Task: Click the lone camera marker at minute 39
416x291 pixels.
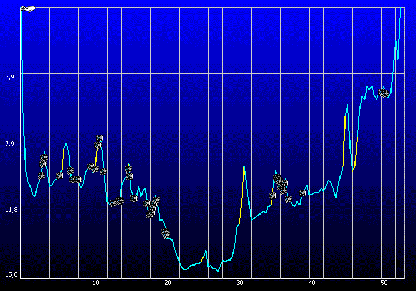Action: (302, 193)
